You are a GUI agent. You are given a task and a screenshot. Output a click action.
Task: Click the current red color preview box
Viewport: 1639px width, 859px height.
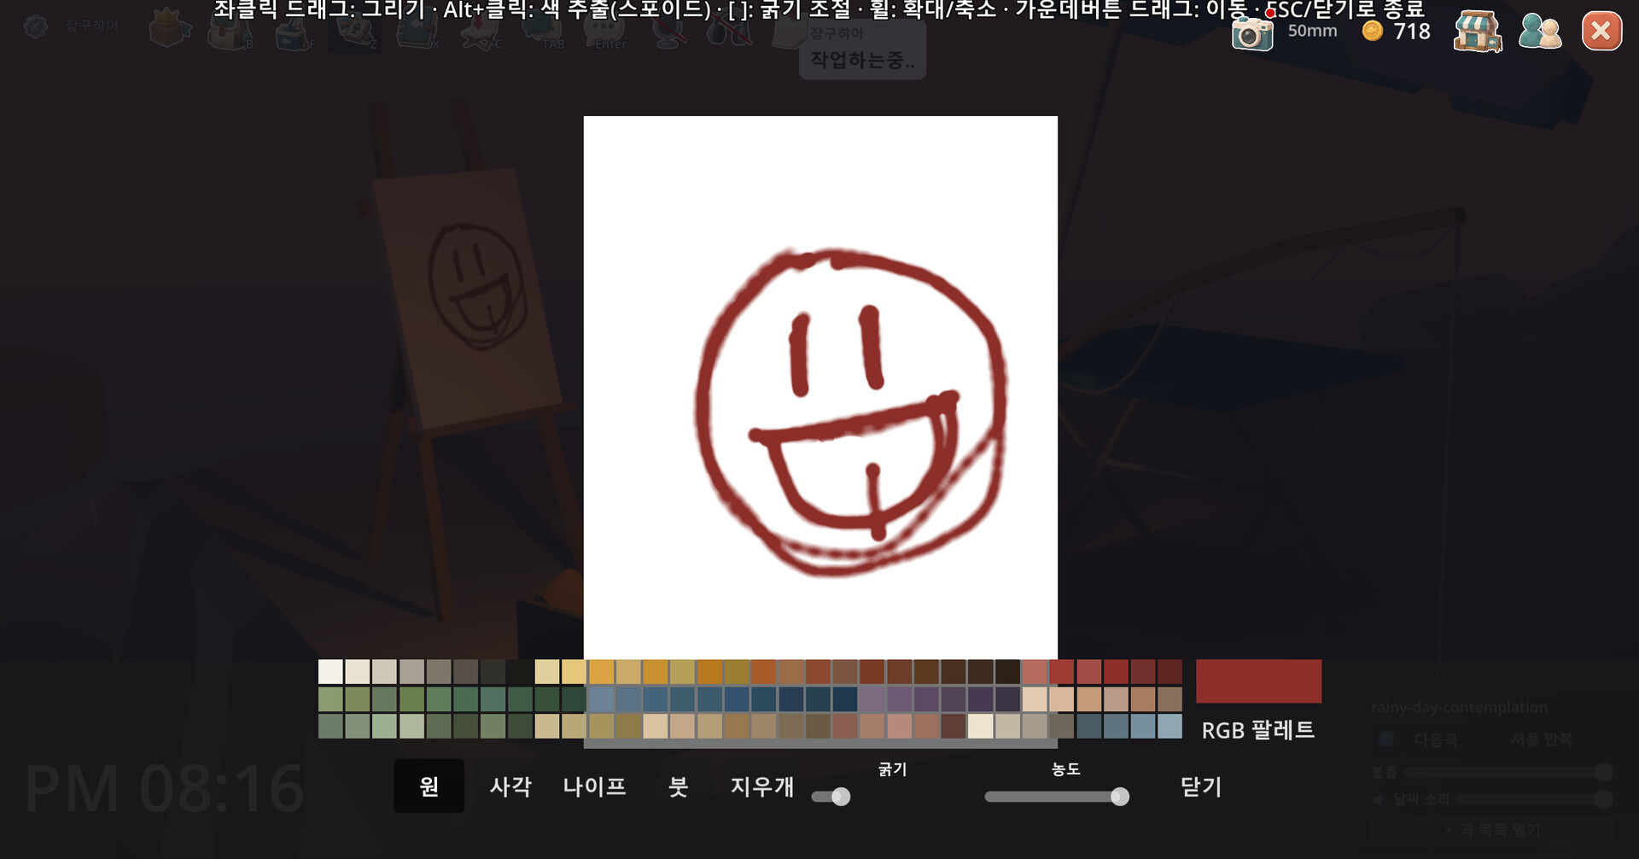pyautogui.click(x=1258, y=681)
